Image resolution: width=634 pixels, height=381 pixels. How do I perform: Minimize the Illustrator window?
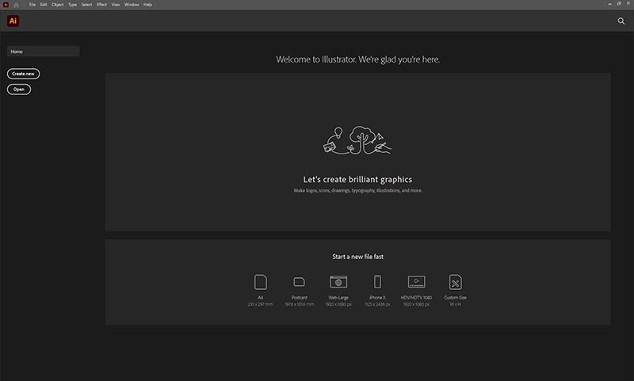tap(609, 4)
